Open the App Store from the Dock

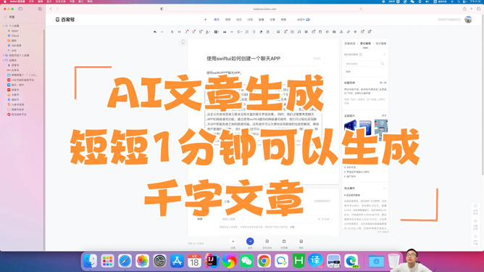pyautogui.click(x=177, y=261)
